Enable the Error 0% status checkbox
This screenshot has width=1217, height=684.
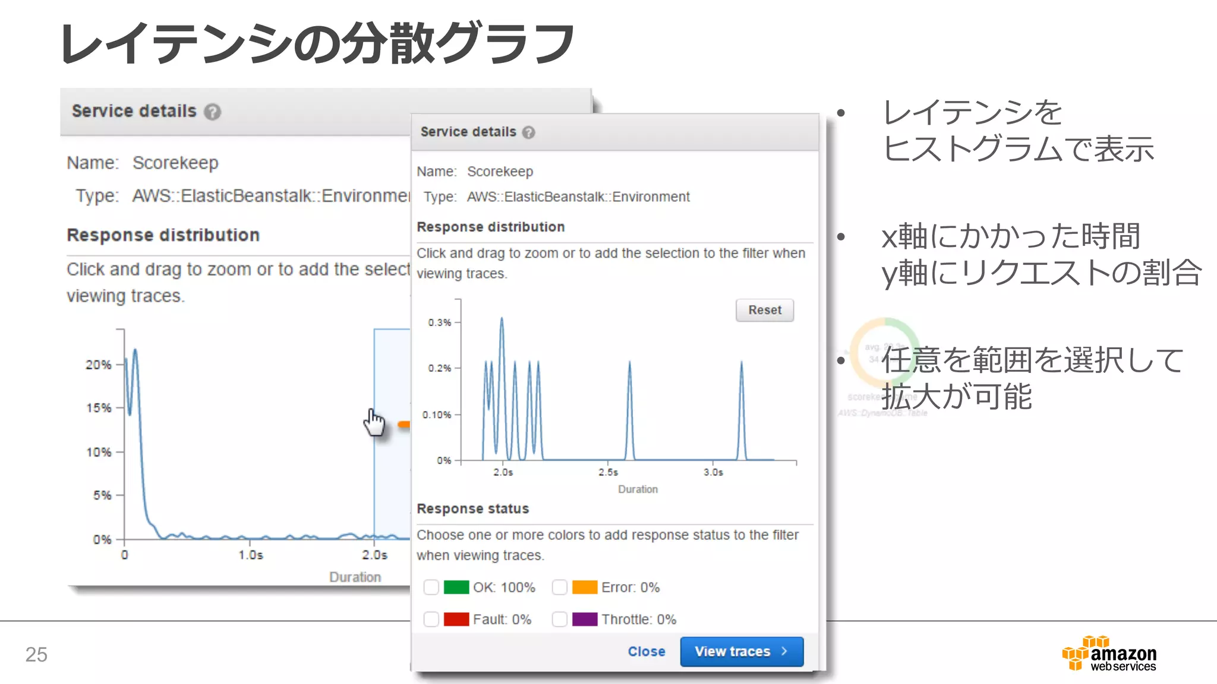[559, 587]
